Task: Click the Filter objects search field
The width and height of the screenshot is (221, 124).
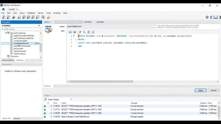Action: (x=22, y=29)
